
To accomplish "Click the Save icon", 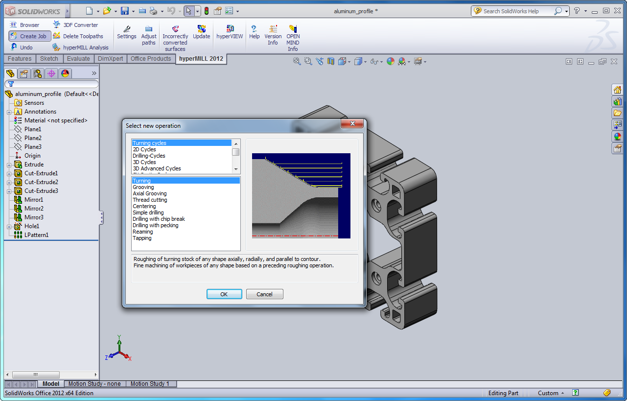I will (125, 11).
